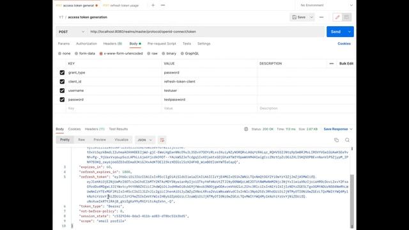The height and width of the screenshot is (230, 409).
Task: Open the Settings tab
Action: [204, 44]
